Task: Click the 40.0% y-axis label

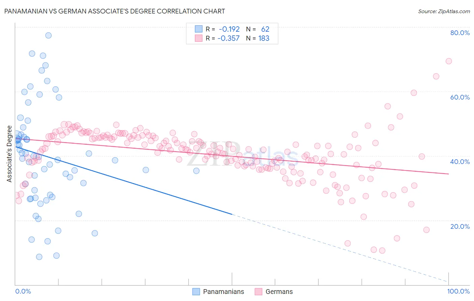Action: tap(460, 162)
